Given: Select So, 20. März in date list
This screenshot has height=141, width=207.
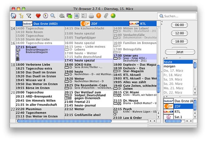Looking at the screenshot, I should [x=178, y=84].
